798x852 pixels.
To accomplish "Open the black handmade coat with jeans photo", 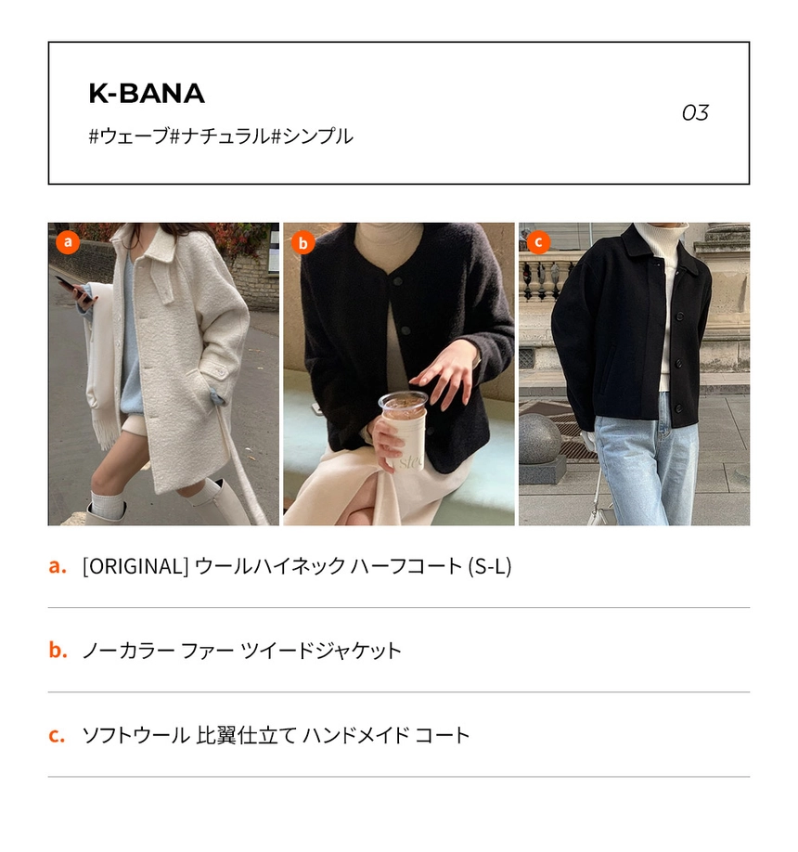I will (634, 374).
